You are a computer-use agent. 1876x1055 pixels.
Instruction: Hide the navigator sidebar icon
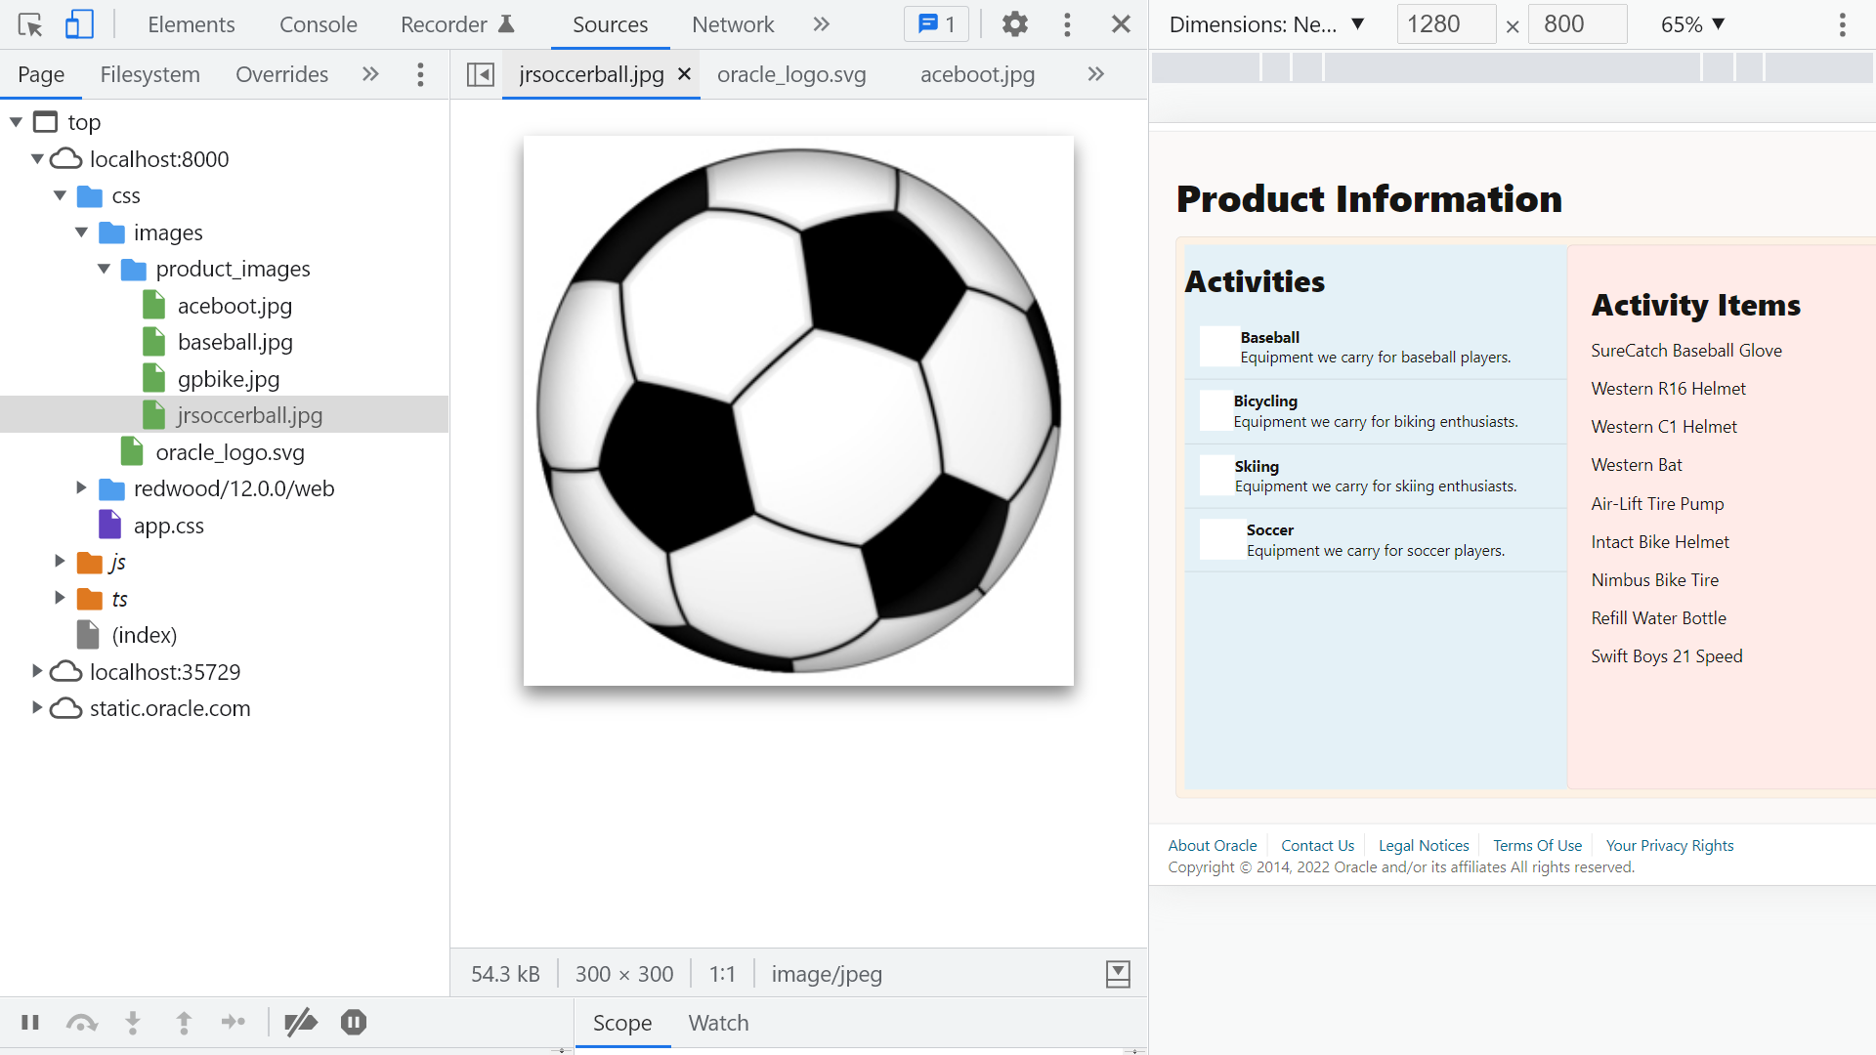(x=481, y=74)
